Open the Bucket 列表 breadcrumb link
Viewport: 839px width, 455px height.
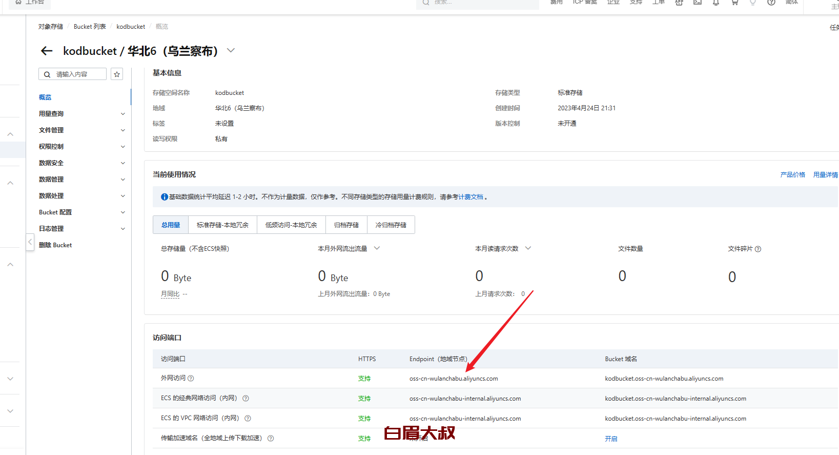pos(90,27)
